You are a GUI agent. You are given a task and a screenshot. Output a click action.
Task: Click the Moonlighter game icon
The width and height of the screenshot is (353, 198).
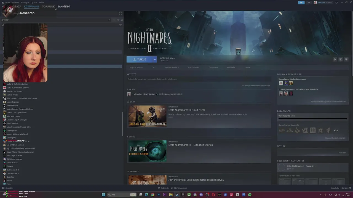click(x=4, y=131)
